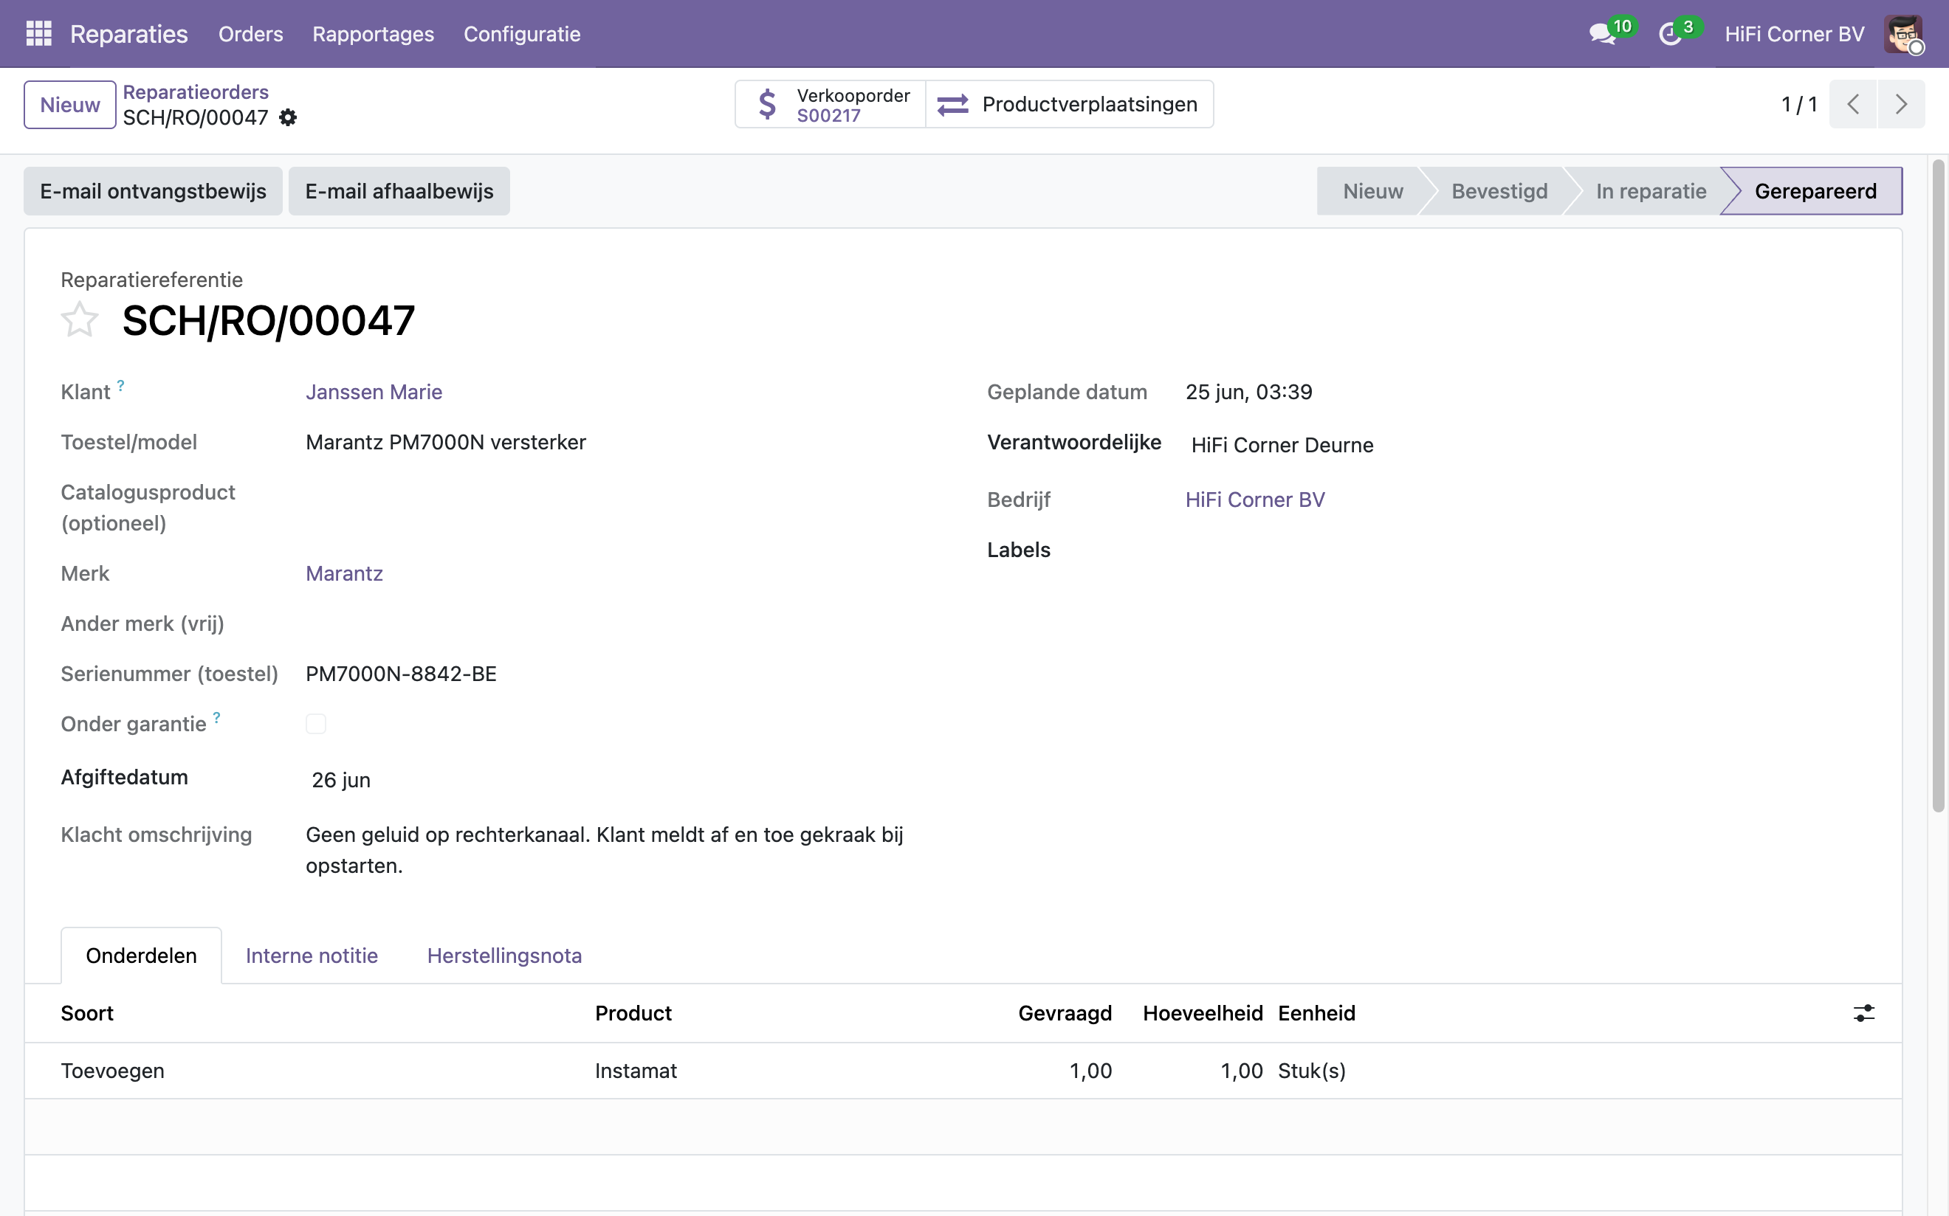This screenshot has width=1949, height=1216.
Task: Open the Rapportages menu
Action: pos(374,34)
